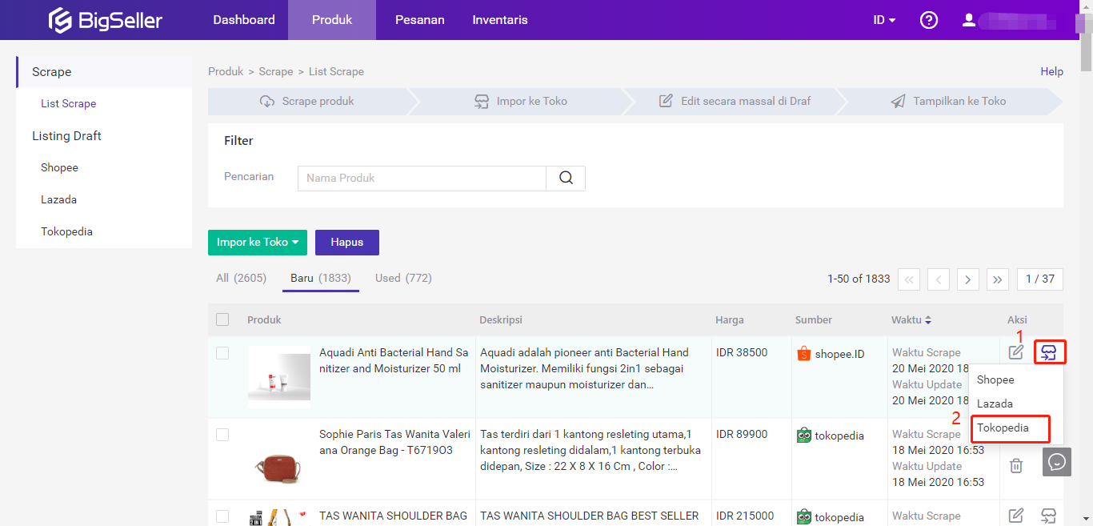
Task: Show the Used (772) tab
Action: pyautogui.click(x=403, y=278)
